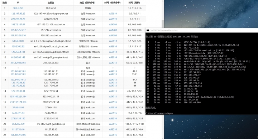This screenshot has height=139, width=258.
Task: Click the NCIC-GW-TWN [10.1.1.1] line in cmd
Action: point(197,42)
